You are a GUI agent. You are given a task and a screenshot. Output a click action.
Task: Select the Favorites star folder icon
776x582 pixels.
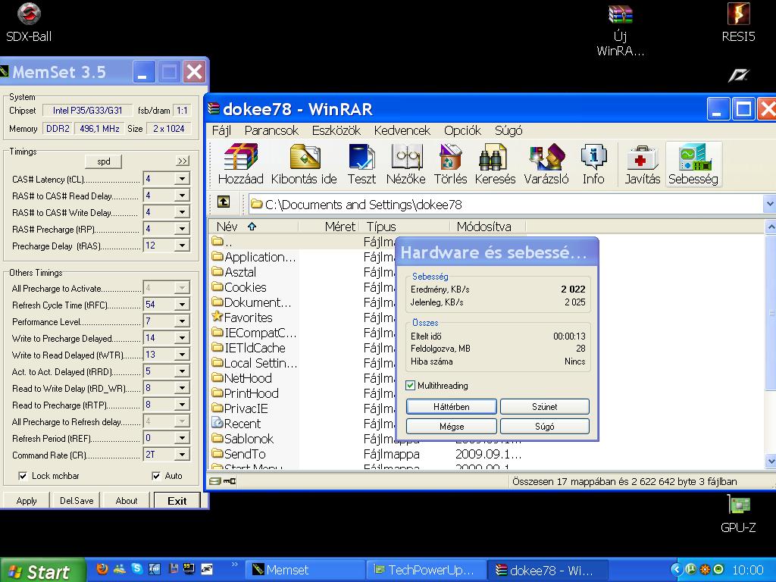217,317
